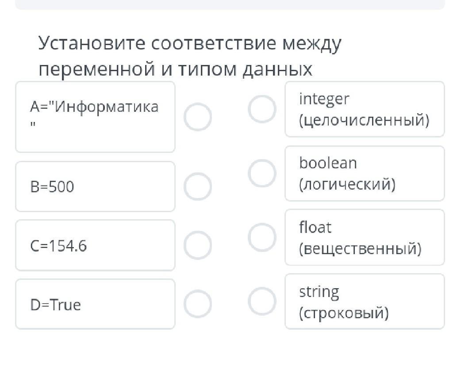The height and width of the screenshot is (381, 461).
Task: Click the B=500 variable card
Action: point(95,187)
